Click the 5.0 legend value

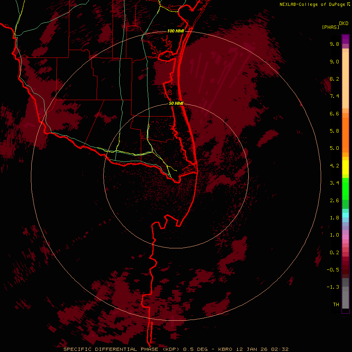(x=334, y=148)
